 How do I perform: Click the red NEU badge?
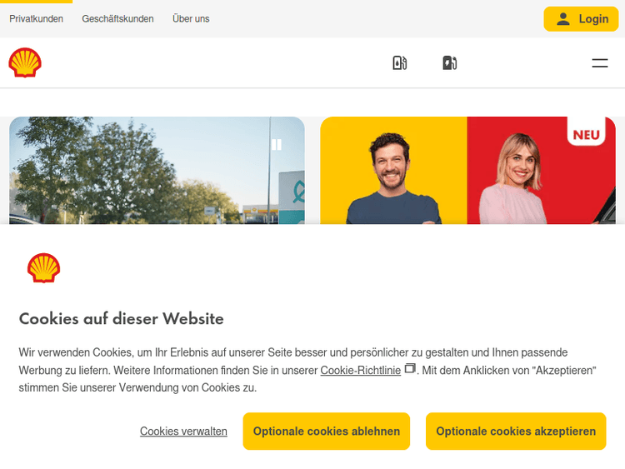587,135
